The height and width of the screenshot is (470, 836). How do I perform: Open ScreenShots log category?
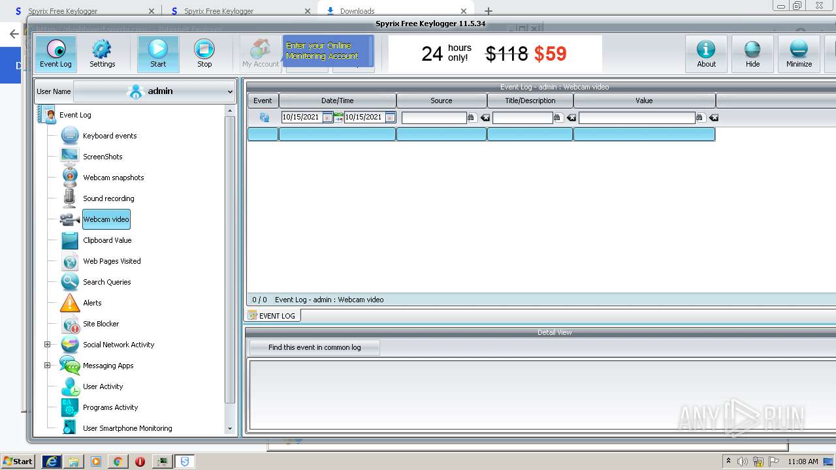(103, 157)
